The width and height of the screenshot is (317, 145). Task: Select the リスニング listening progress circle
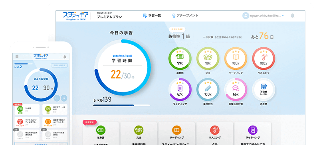[x=264, y=58]
